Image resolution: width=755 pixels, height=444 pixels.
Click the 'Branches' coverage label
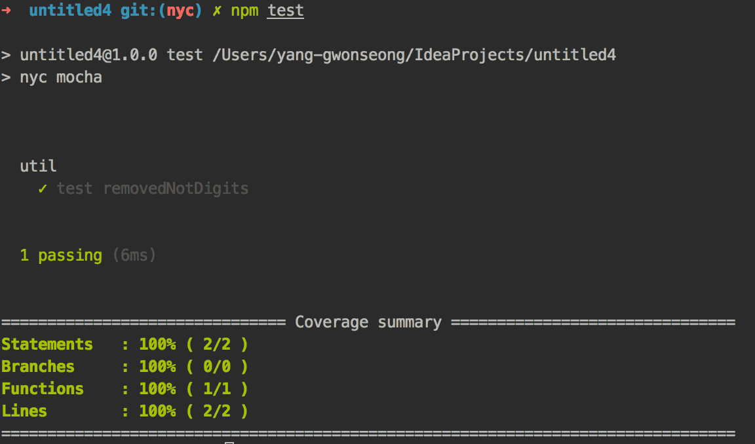pyautogui.click(x=38, y=367)
